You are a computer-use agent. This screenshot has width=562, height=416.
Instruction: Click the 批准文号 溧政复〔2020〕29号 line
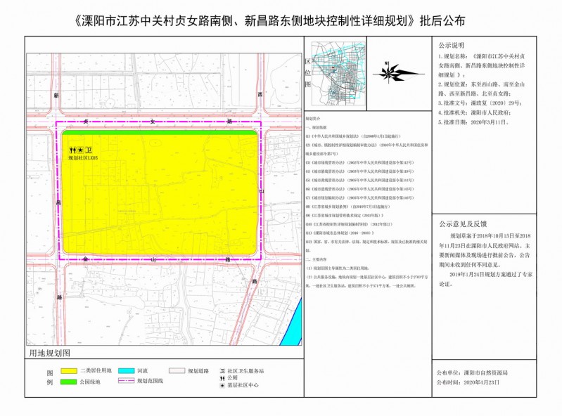pyautogui.click(x=480, y=103)
